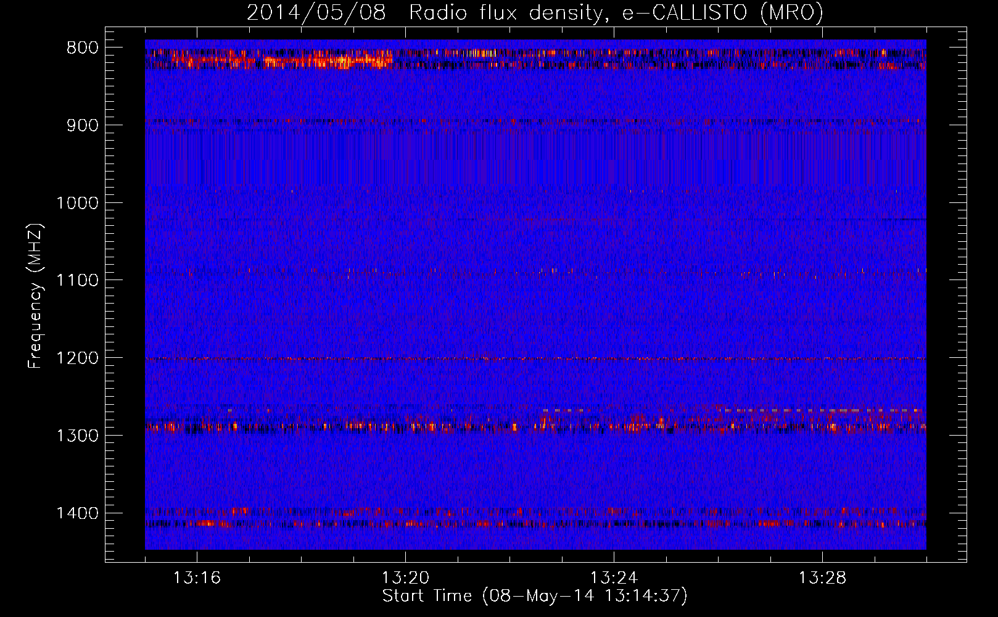Click the 900 frequency tick label
This screenshot has width=998, height=617.
pyautogui.click(x=83, y=125)
